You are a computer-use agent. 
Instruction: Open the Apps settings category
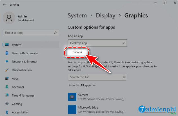click(15, 79)
